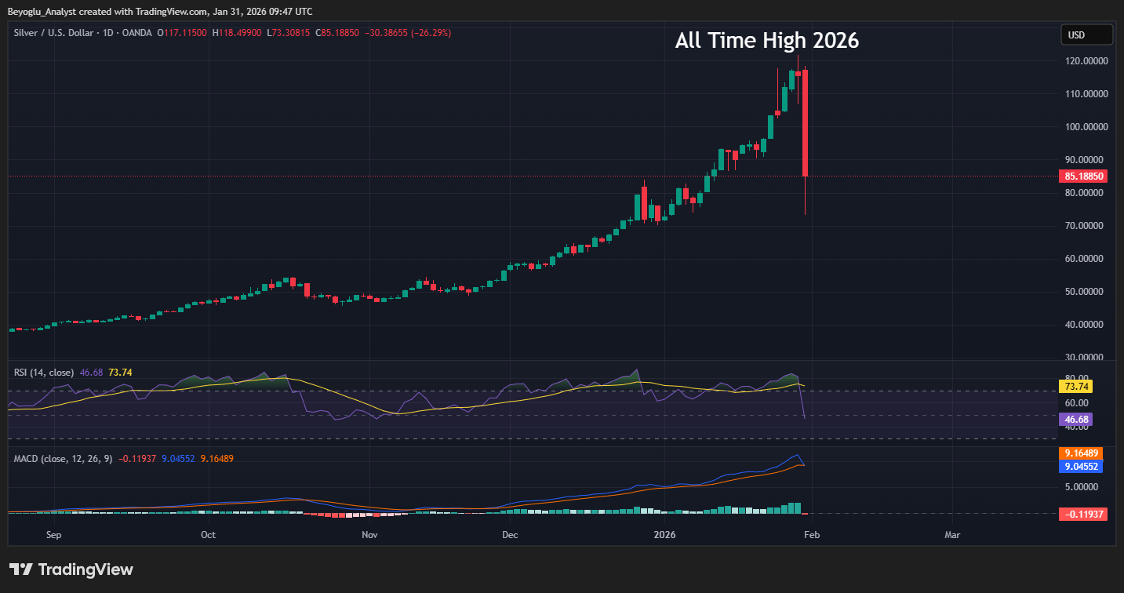Click the Dec label on time axis
The image size is (1124, 593).
click(x=510, y=535)
